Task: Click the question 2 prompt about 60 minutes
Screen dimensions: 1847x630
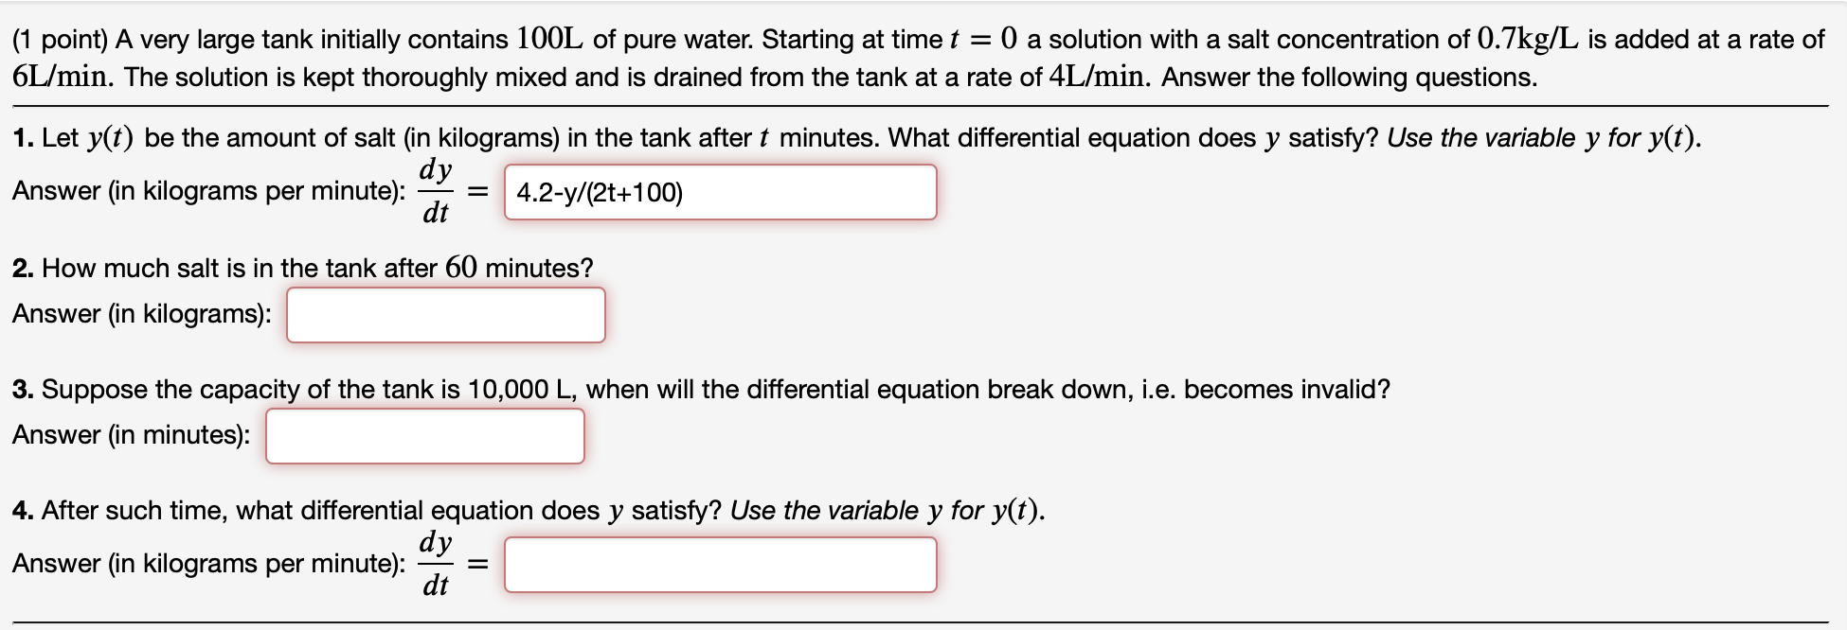Action: tap(301, 268)
